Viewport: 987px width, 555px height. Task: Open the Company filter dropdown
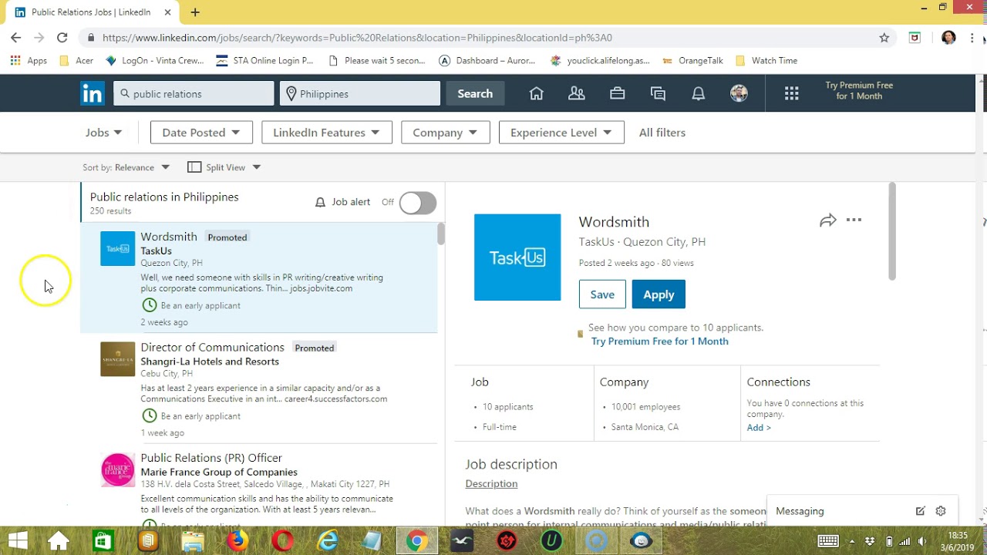point(445,133)
